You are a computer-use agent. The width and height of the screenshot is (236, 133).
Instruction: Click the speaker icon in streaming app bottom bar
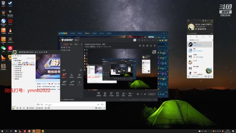pyautogui.click(x=130, y=94)
